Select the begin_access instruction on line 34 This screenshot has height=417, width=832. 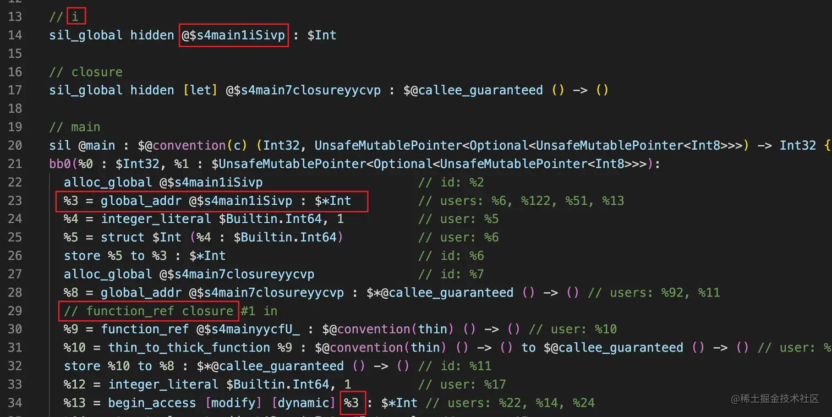click(x=152, y=402)
